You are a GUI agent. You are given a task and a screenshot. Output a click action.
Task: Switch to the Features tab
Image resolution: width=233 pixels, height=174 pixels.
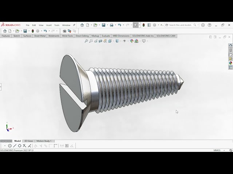(x=6, y=36)
